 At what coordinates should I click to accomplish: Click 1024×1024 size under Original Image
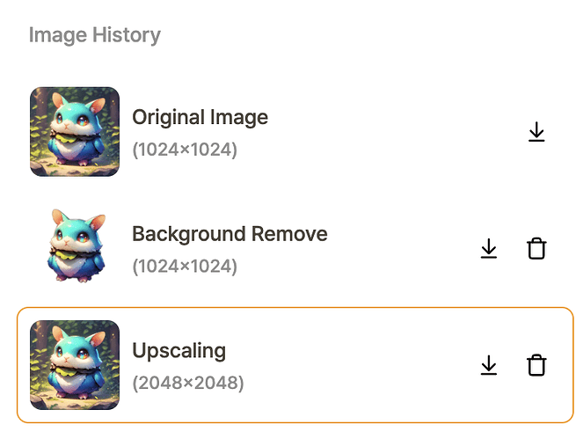point(185,150)
